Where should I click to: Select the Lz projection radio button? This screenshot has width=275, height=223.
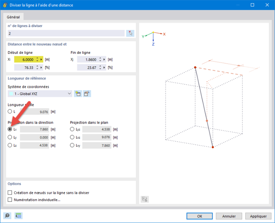pyautogui.click(x=10, y=145)
